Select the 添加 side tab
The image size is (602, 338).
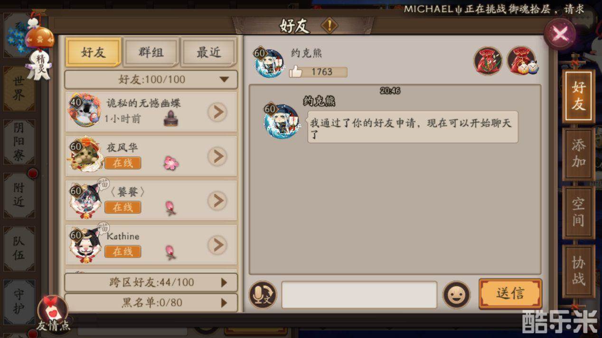(578, 154)
